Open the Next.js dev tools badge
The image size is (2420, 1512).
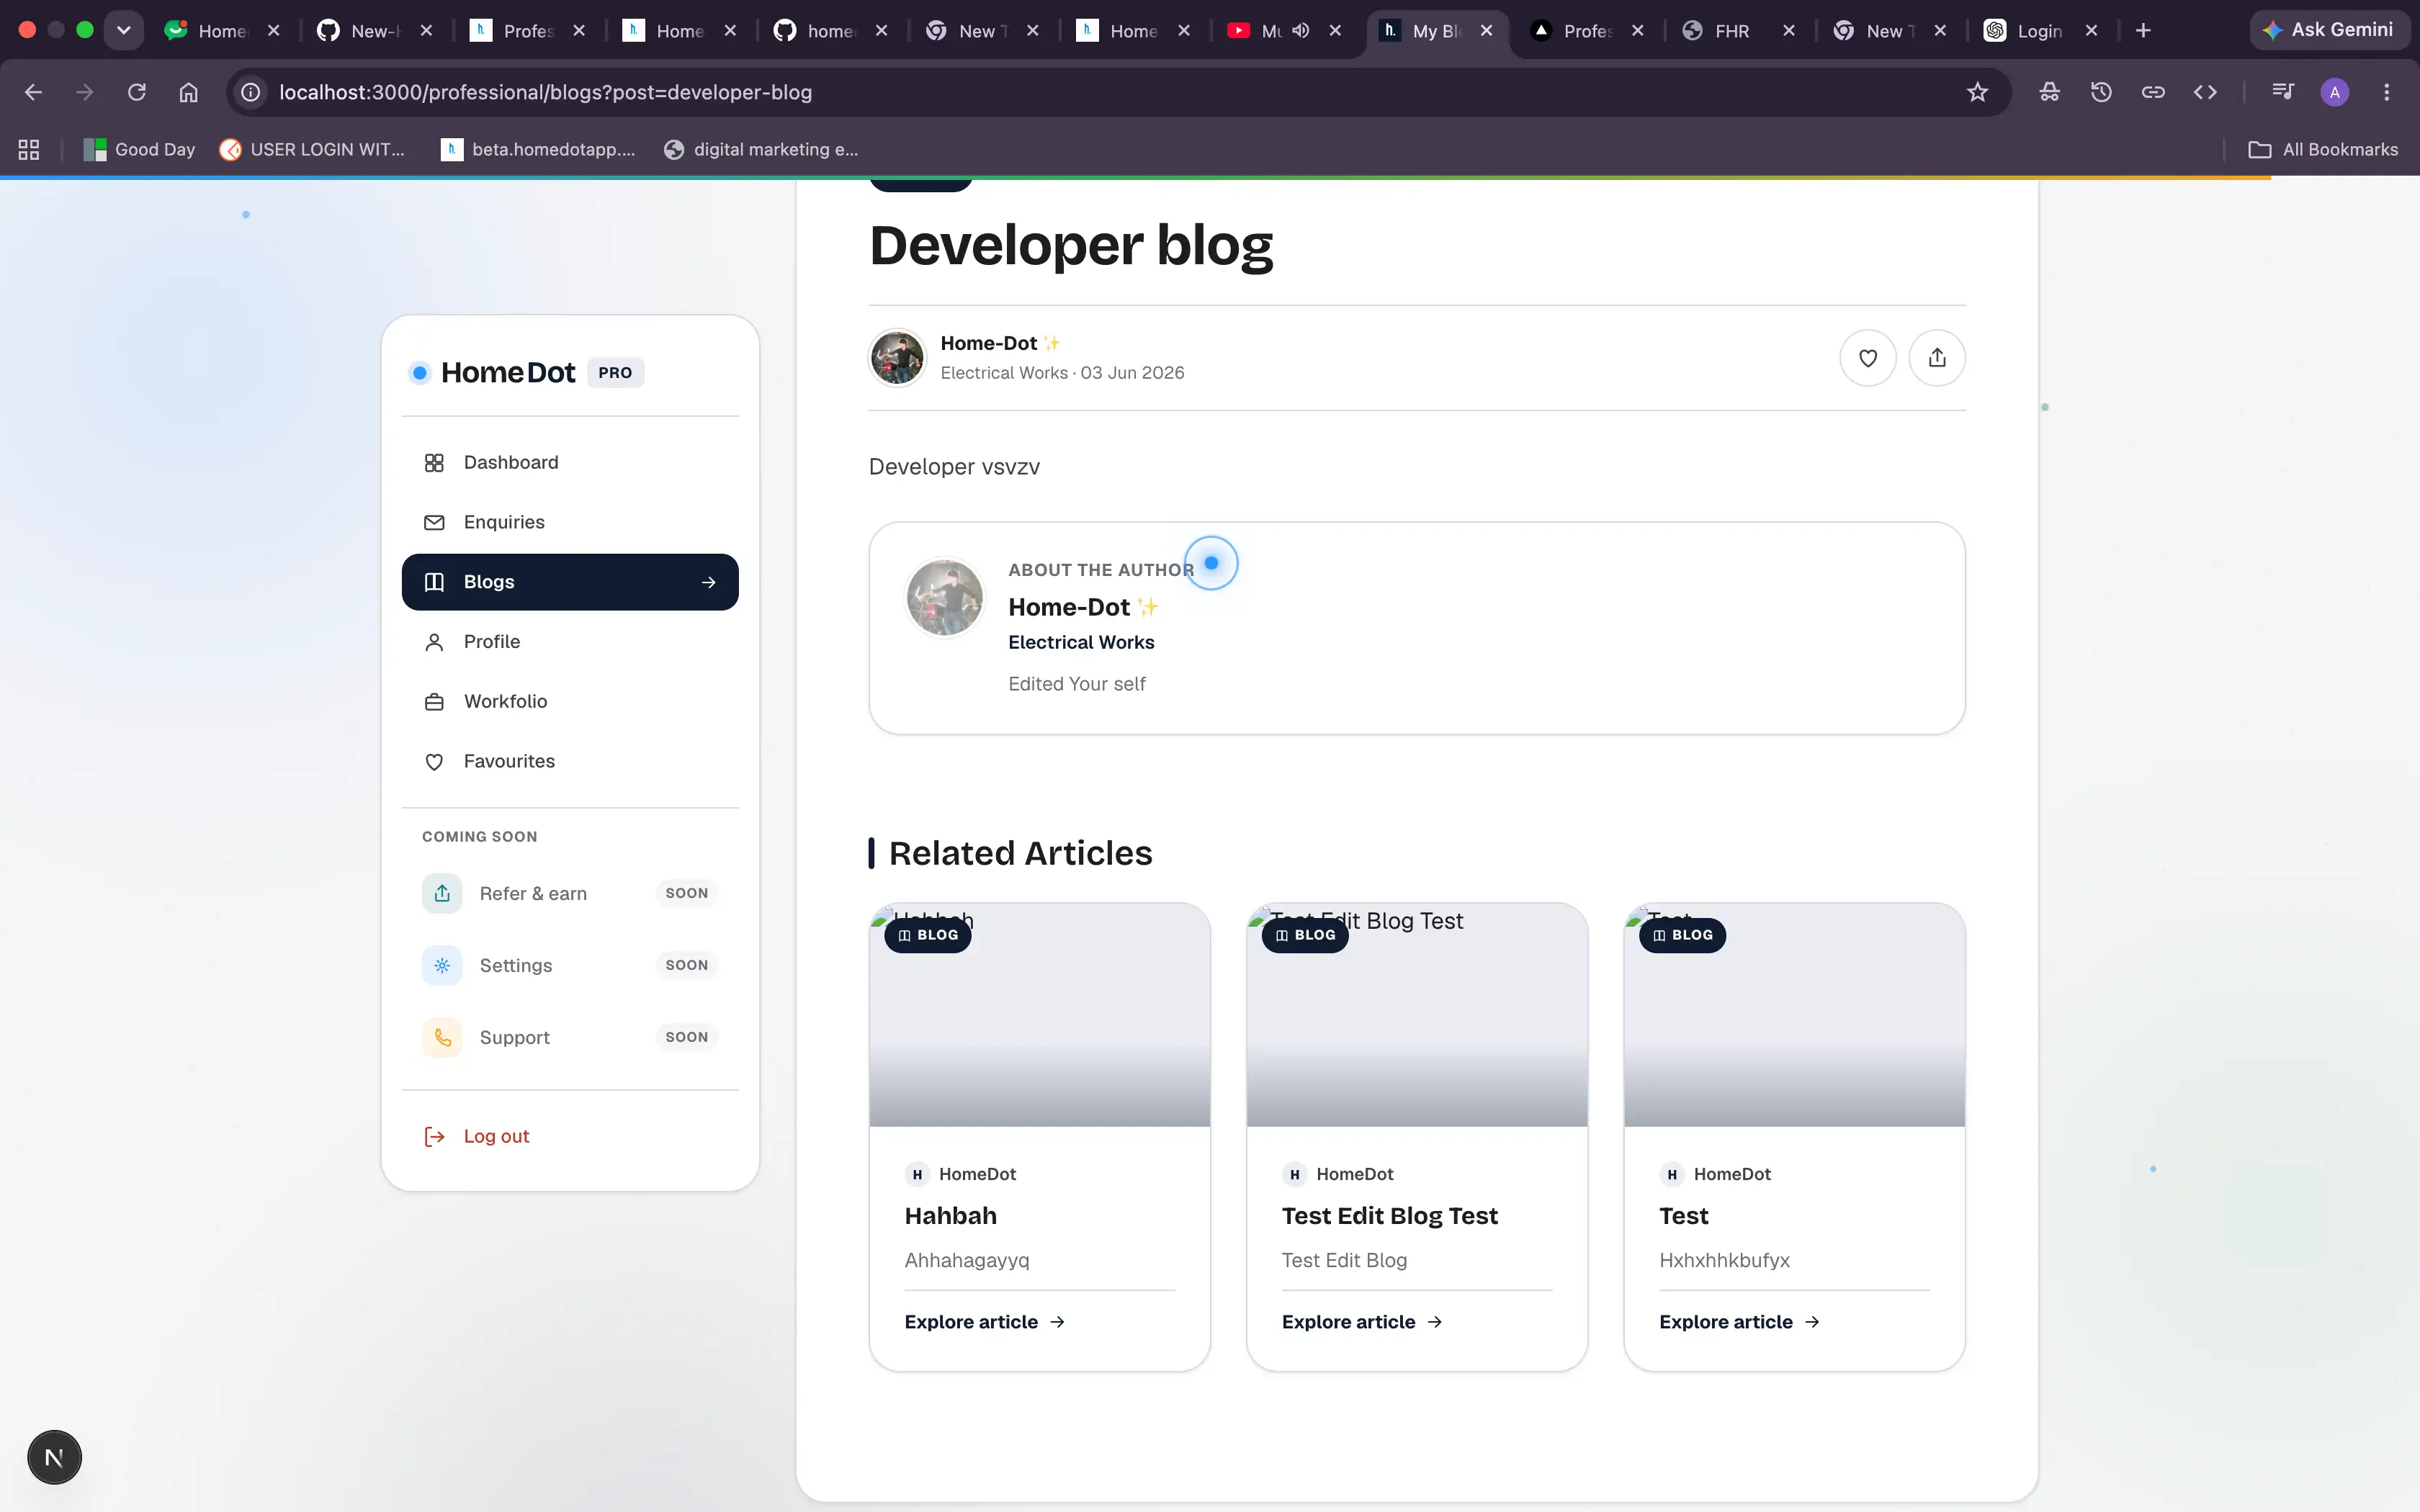tap(54, 1457)
